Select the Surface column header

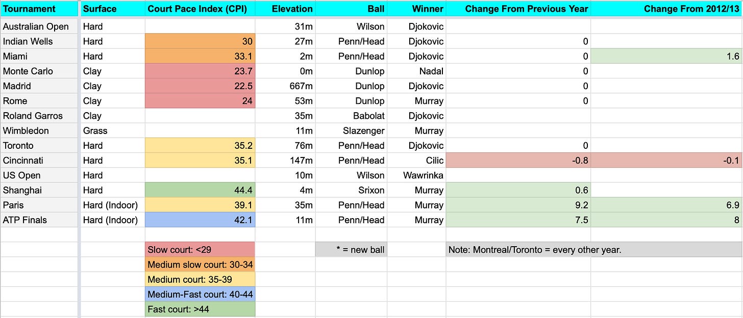pos(113,9)
